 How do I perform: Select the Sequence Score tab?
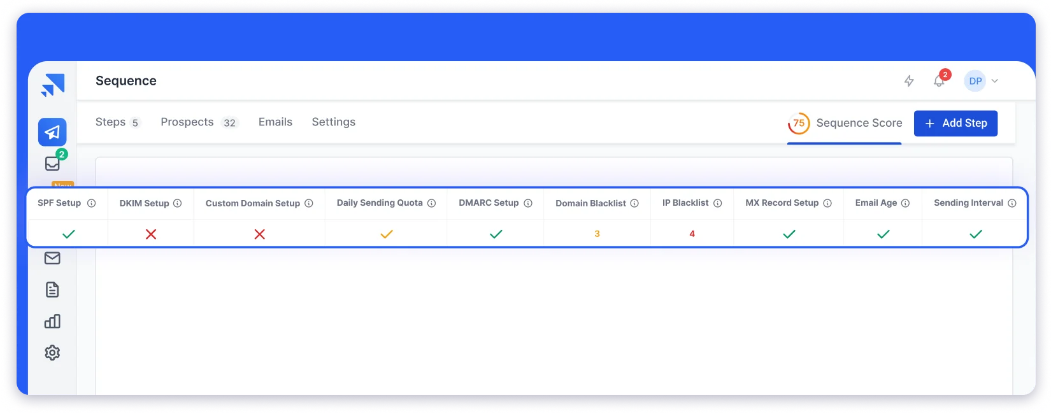pos(845,123)
